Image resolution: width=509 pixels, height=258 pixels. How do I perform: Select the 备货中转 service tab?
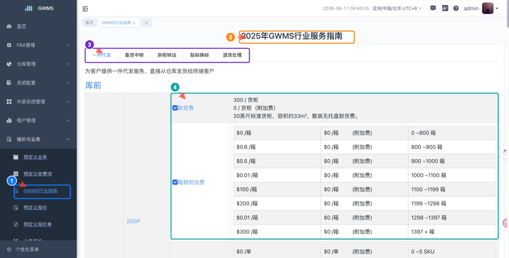point(134,55)
